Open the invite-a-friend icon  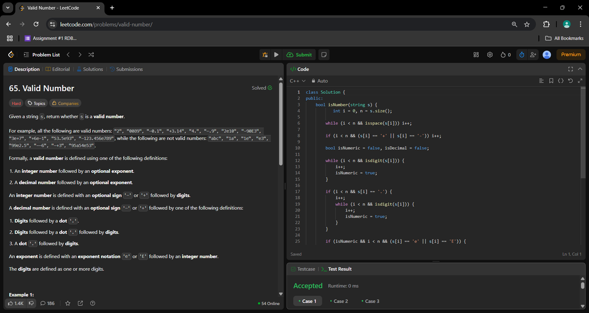pos(533,54)
